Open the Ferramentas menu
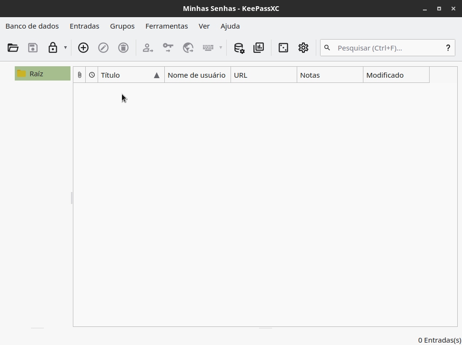 167,26
